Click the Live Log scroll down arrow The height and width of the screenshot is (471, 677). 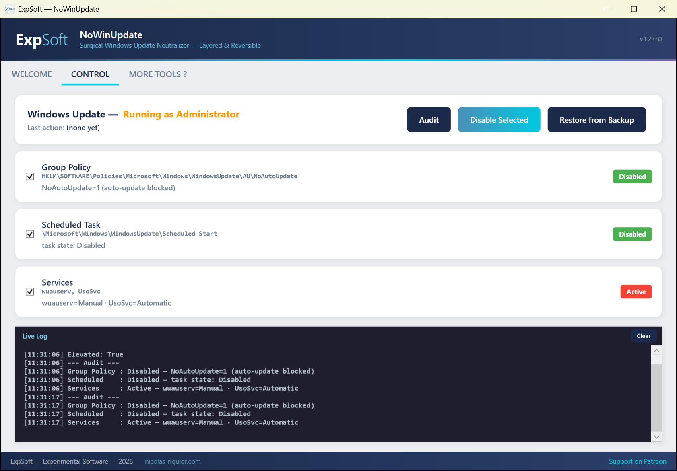point(656,437)
